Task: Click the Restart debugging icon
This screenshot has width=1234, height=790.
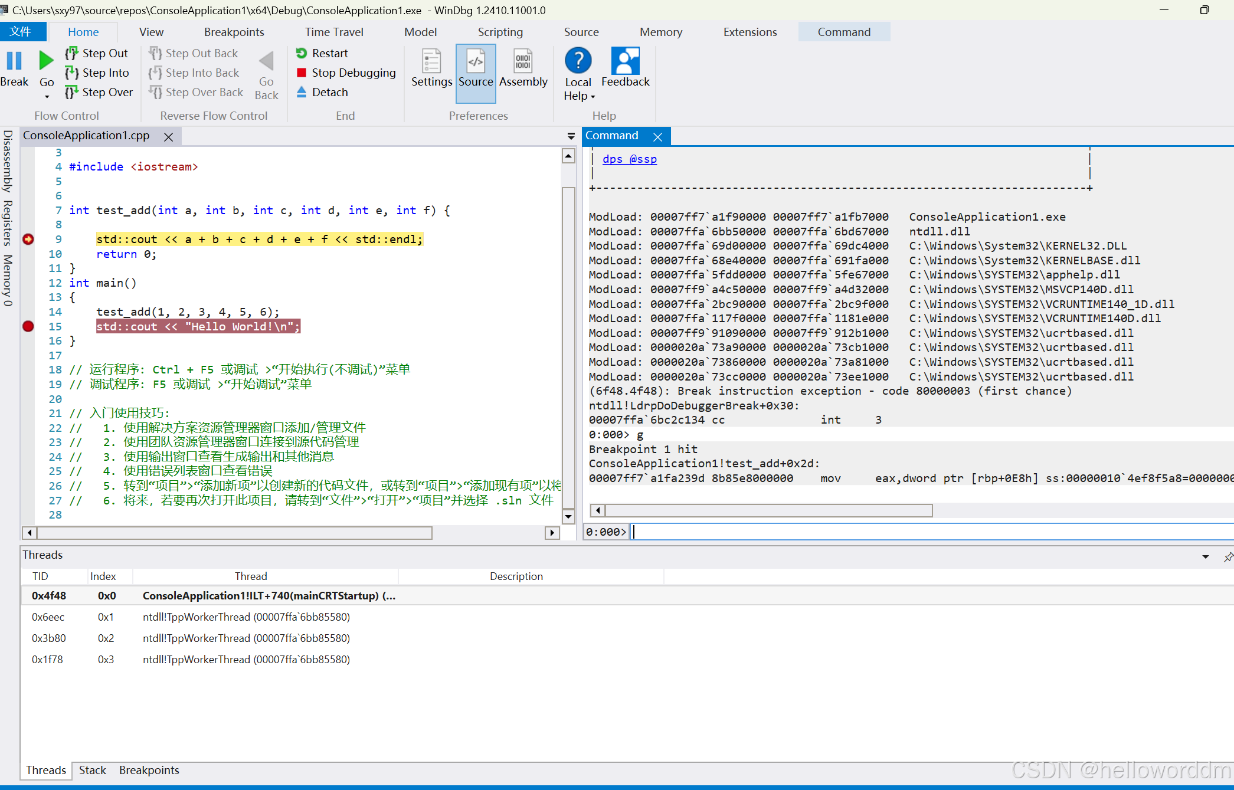Action: click(x=302, y=53)
